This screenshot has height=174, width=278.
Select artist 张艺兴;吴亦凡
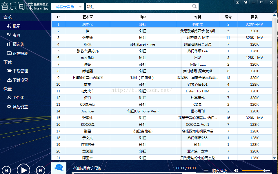pos(88,51)
